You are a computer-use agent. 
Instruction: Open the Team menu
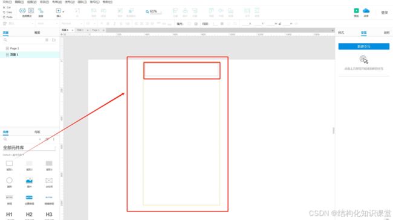[x=82, y=2]
